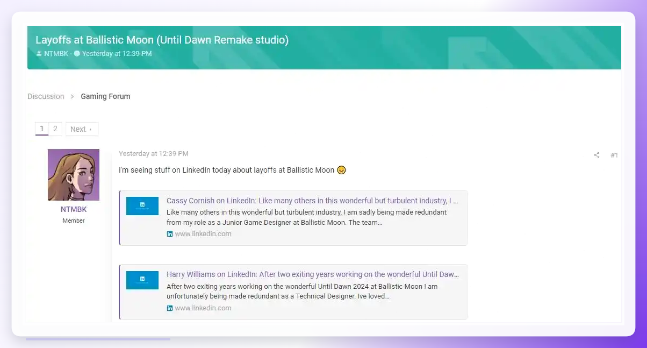Screen dimensions: 647x348
Task: Click NTMBK author name in thread header
Action: (x=56, y=54)
